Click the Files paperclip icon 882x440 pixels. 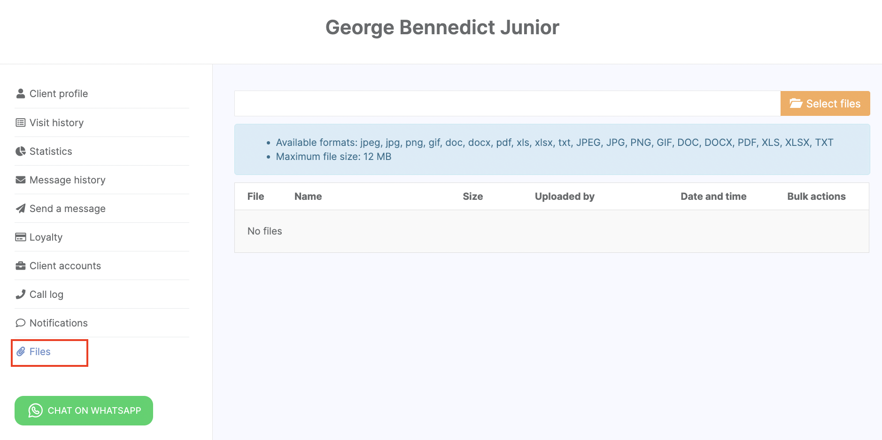point(21,352)
